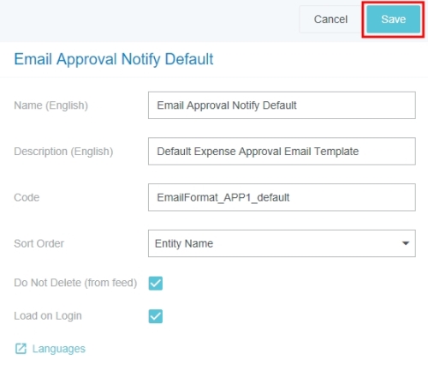Click the Email Approval Notify Default heading

pos(114,59)
